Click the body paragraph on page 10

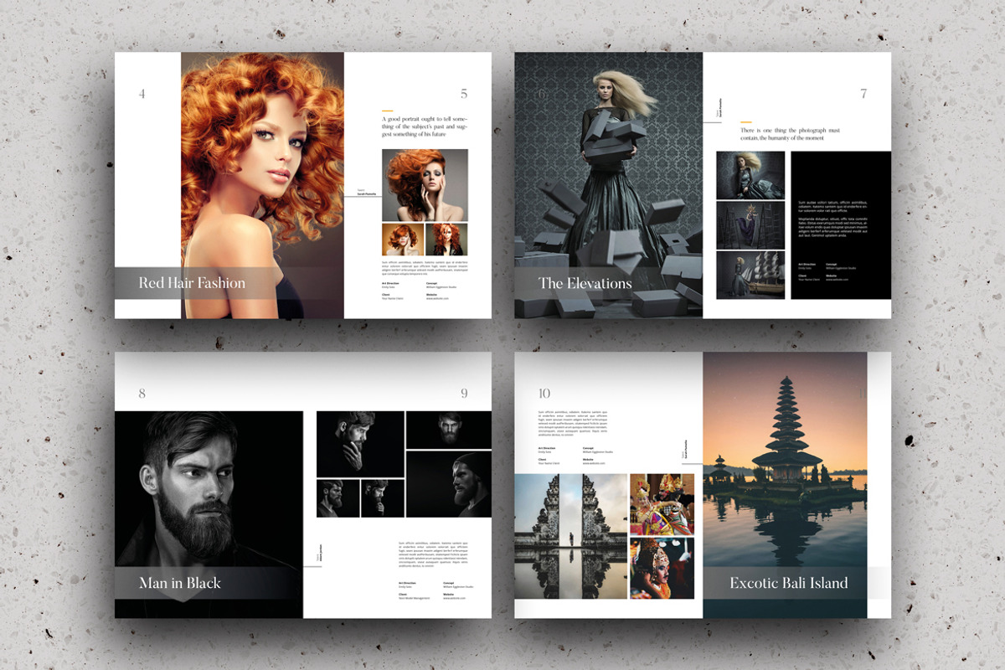(573, 423)
